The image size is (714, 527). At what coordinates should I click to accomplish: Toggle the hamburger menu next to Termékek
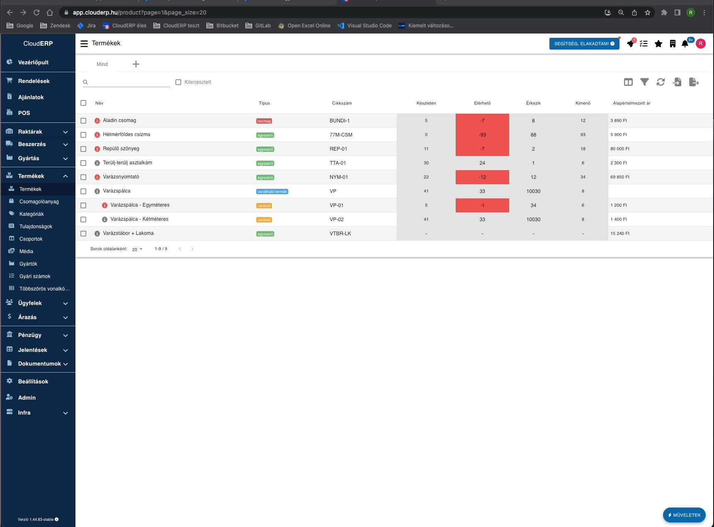[84, 44]
